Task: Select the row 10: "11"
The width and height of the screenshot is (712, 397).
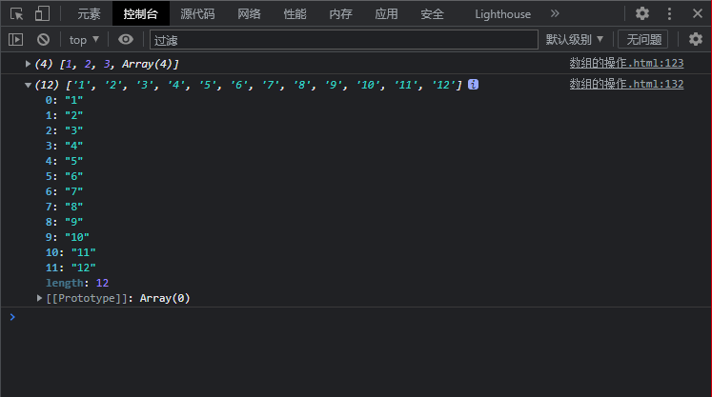Action: click(x=71, y=252)
